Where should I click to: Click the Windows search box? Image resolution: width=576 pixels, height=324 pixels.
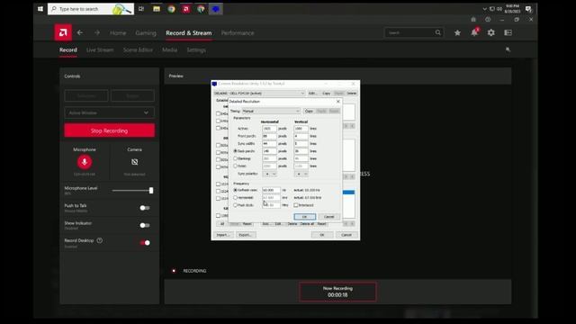[x=91, y=9]
